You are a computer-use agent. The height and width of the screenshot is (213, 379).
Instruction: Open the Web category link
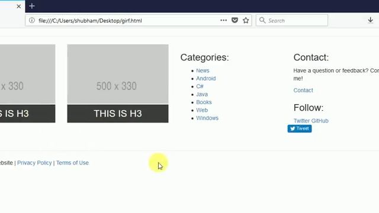[202, 110]
